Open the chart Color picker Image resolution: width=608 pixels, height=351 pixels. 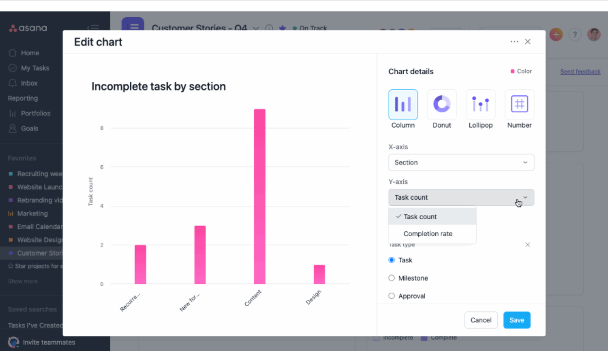tap(521, 71)
